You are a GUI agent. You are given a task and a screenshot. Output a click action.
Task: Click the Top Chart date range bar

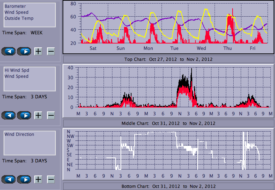168,59
